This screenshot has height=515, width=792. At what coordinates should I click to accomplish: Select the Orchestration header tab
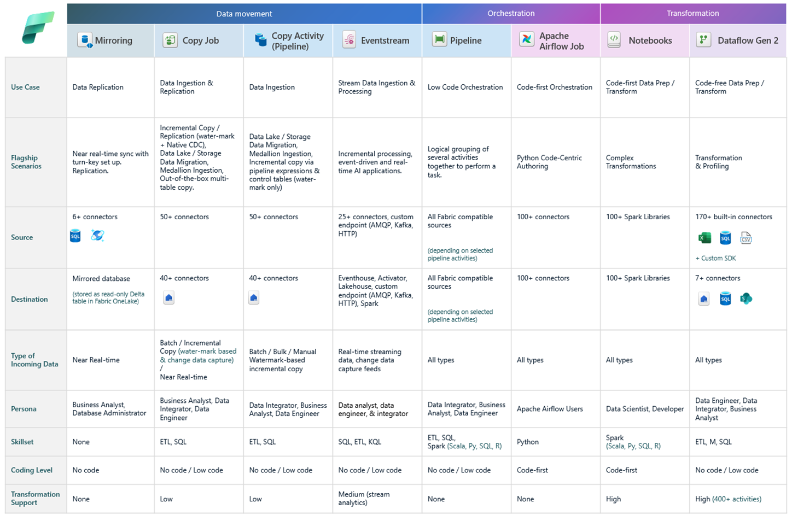[x=511, y=13]
